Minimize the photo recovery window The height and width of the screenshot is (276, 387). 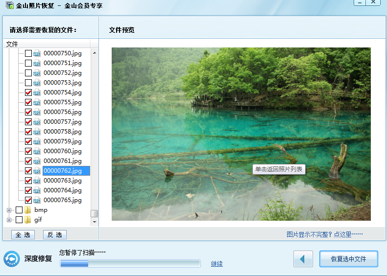(360, 2)
